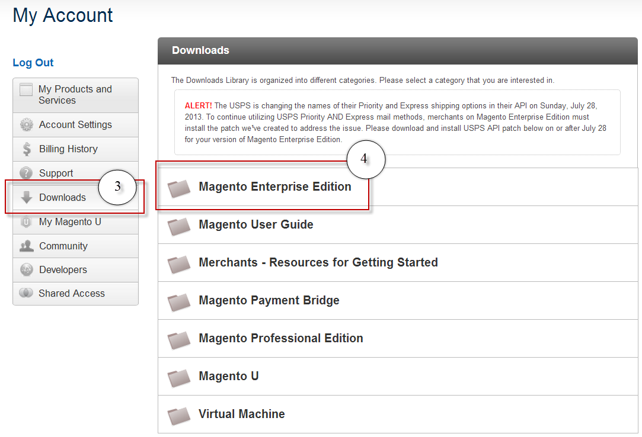Click the Shared Access icon
Viewport: 642px width, 437px height.
26,294
